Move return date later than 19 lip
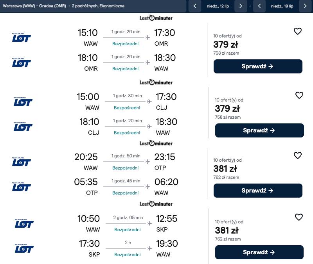Viewport: 313px width, 264px height. [x=305, y=6]
